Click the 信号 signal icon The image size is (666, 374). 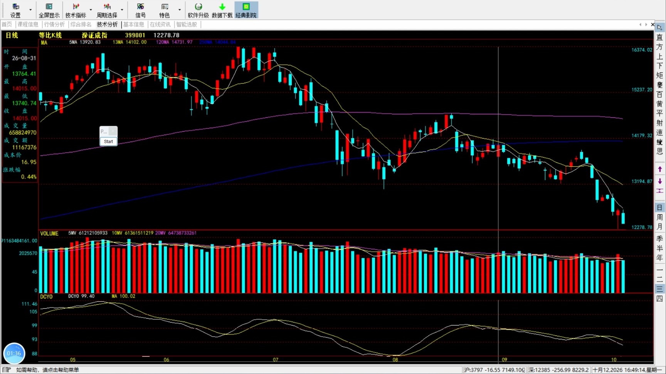tap(140, 10)
